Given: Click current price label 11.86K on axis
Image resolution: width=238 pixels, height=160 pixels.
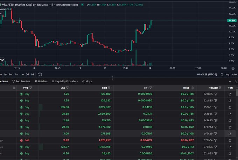Looking at the screenshot, I should pyautogui.click(x=232, y=21).
